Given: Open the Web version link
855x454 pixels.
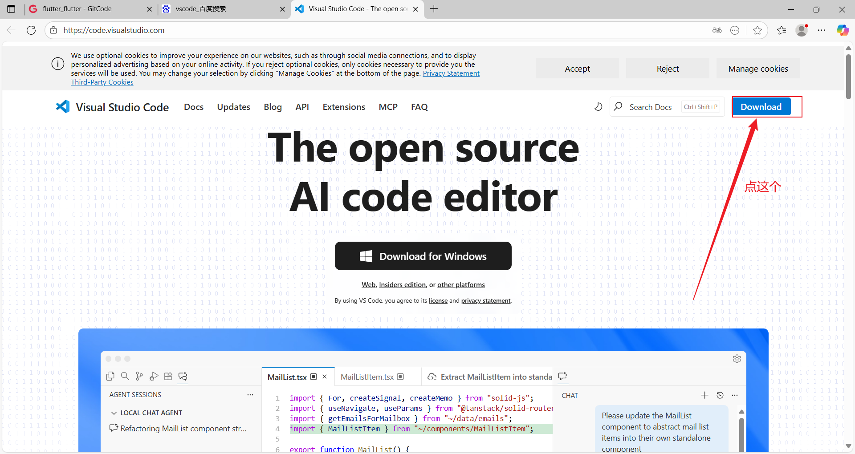Looking at the screenshot, I should point(368,285).
